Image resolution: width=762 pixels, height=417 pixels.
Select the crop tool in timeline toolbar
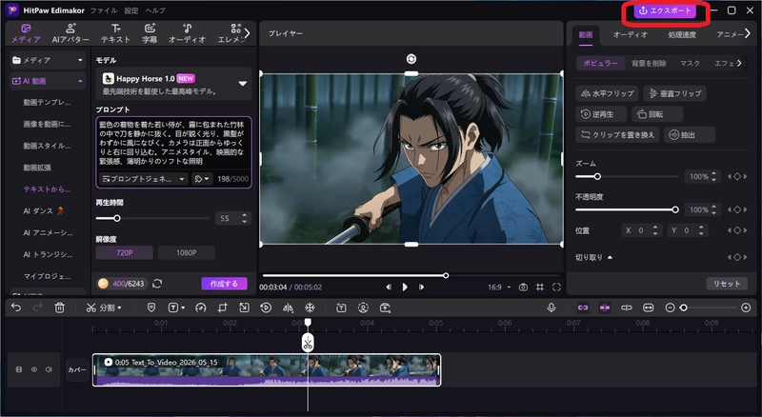coord(223,308)
